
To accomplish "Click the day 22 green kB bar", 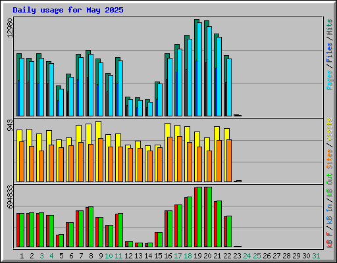I will coord(229,231).
